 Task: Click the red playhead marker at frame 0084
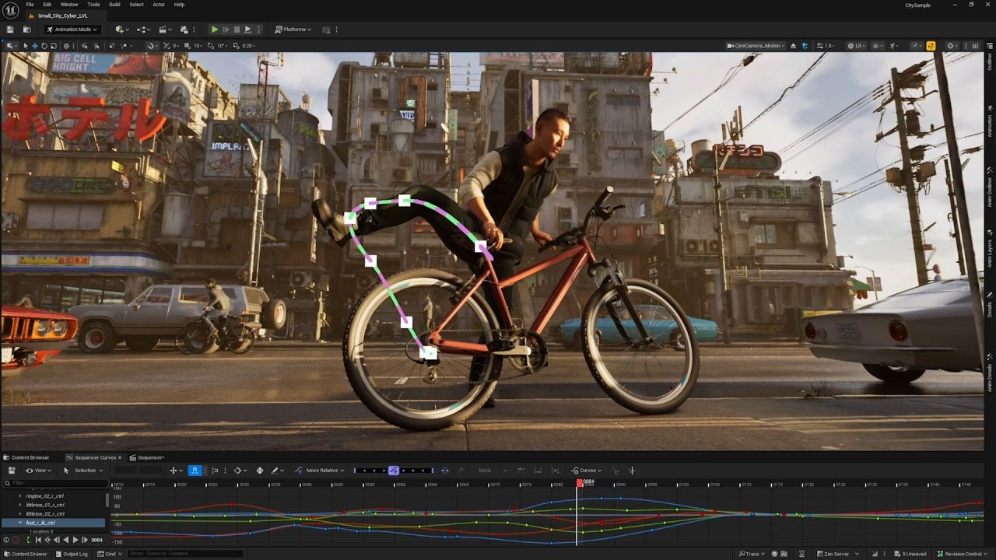[580, 483]
